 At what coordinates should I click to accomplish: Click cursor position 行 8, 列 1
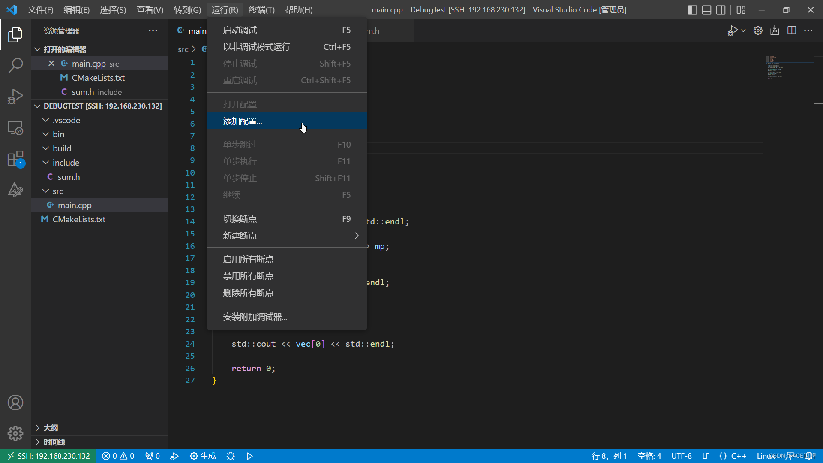point(609,456)
